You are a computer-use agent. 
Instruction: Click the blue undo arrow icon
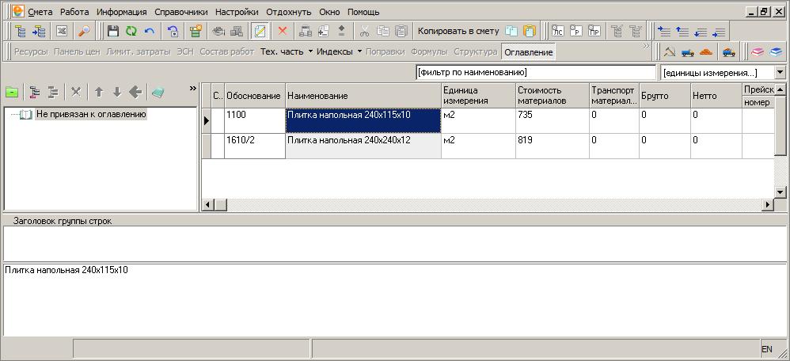149,31
